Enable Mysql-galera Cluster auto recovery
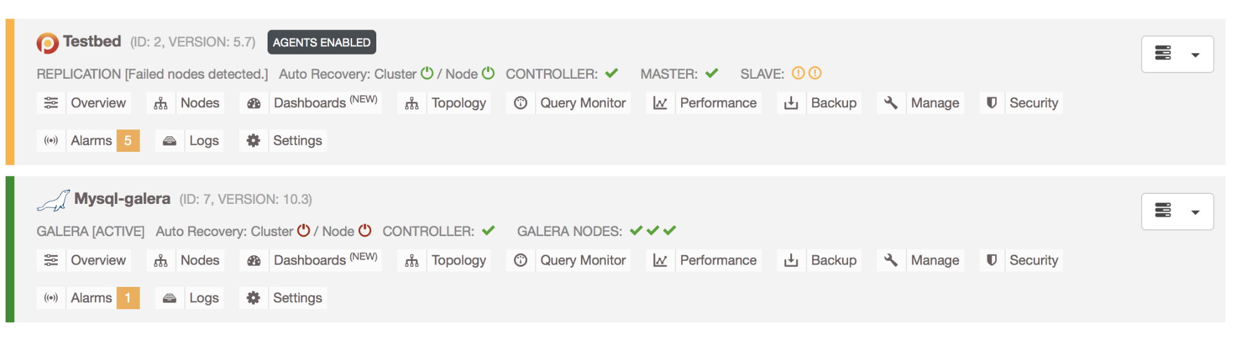Image resolution: width=1241 pixels, height=347 pixels. coord(304,231)
